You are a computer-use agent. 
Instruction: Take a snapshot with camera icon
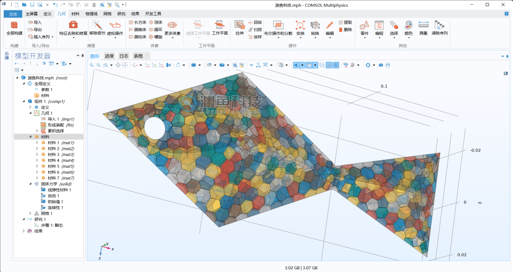(381, 65)
